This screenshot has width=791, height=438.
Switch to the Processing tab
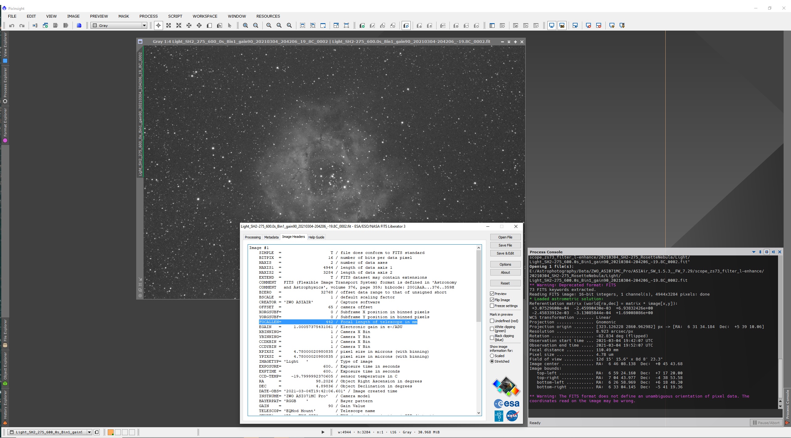(253, 237)
